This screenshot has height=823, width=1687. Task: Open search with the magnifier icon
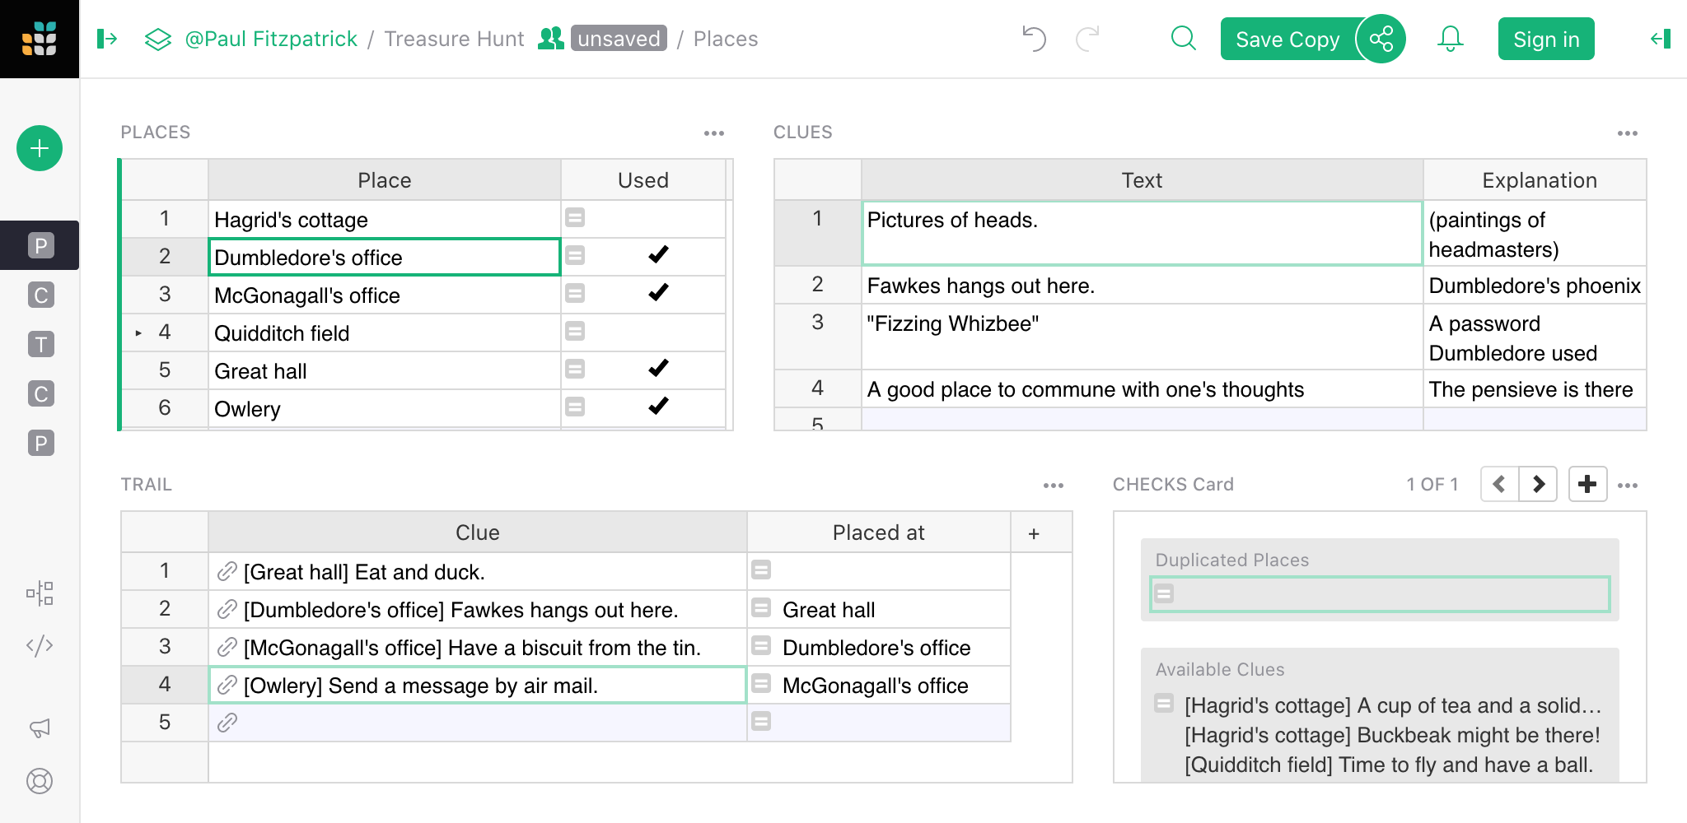click(1183, 39)
